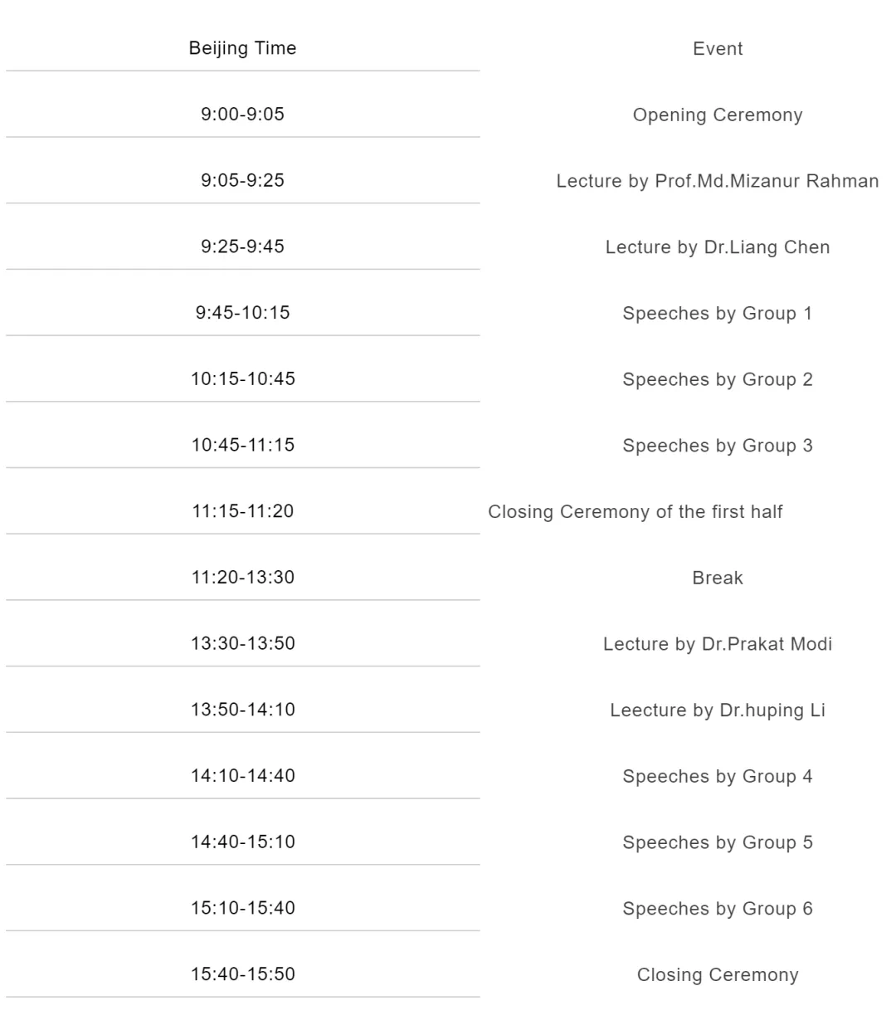Click the 15:10-15:40 time cell
Viewport: 896px width, 1020px height.
(242, 907)
